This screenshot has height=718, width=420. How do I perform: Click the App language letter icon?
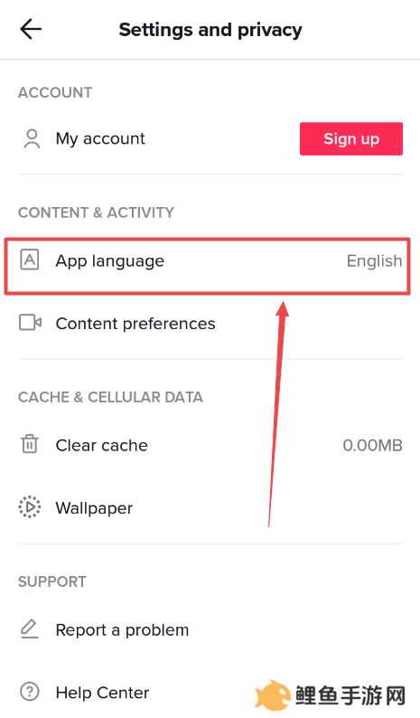point(30,260)
